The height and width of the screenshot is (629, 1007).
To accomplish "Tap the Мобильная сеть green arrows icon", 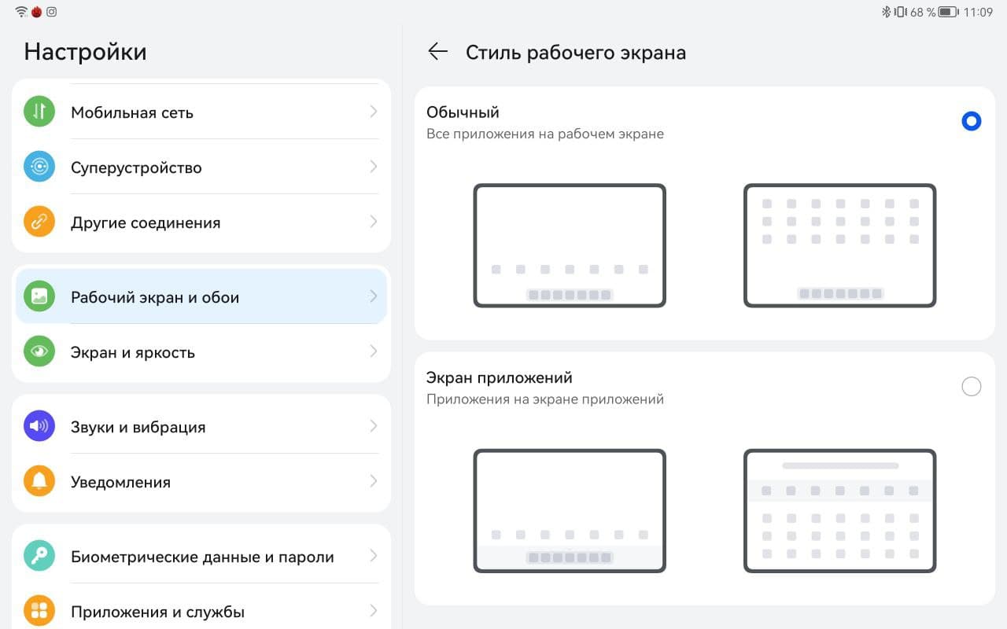I will click(x=39, y=112).
